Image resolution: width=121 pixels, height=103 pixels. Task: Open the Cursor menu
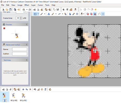tap(40, 5)
